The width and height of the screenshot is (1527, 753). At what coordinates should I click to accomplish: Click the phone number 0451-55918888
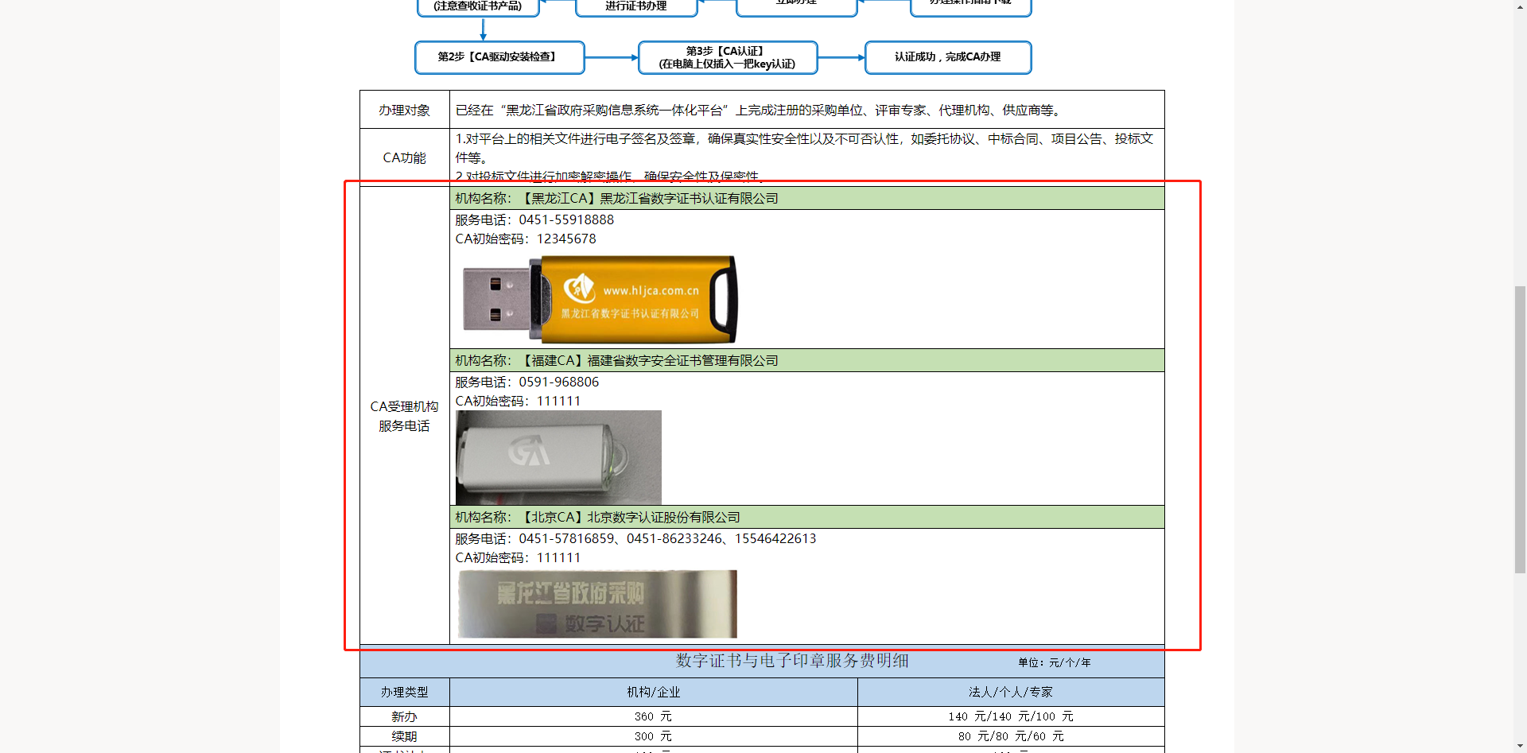tap(566, 219)
